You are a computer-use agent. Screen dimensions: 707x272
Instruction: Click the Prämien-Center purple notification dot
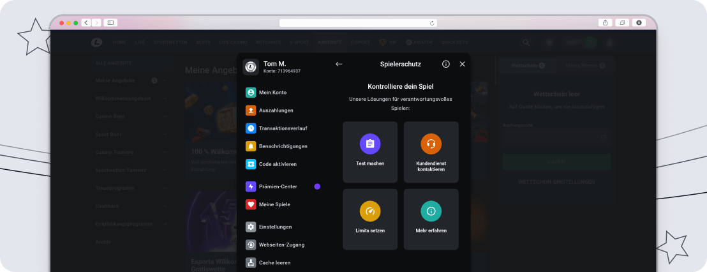point(317,186)
